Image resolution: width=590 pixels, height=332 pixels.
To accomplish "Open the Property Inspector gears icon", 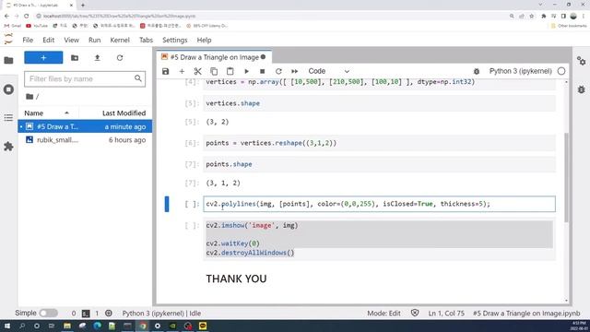I will 582,61.
